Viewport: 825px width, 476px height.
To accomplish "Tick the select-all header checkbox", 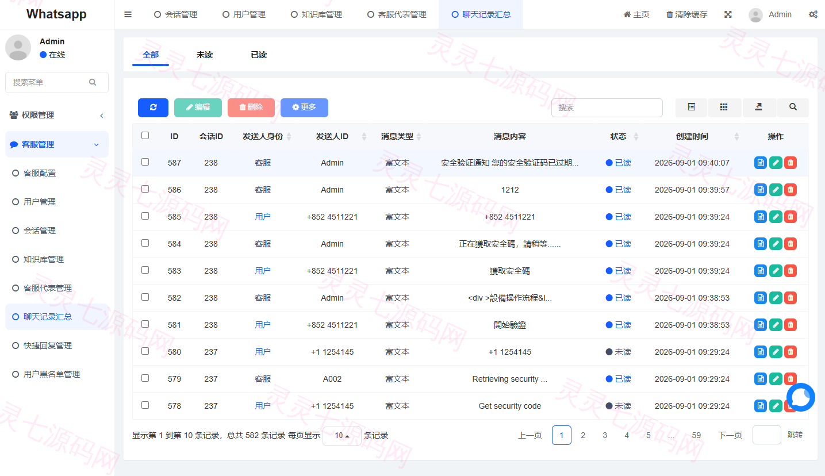I will click(x=145, y=136).
